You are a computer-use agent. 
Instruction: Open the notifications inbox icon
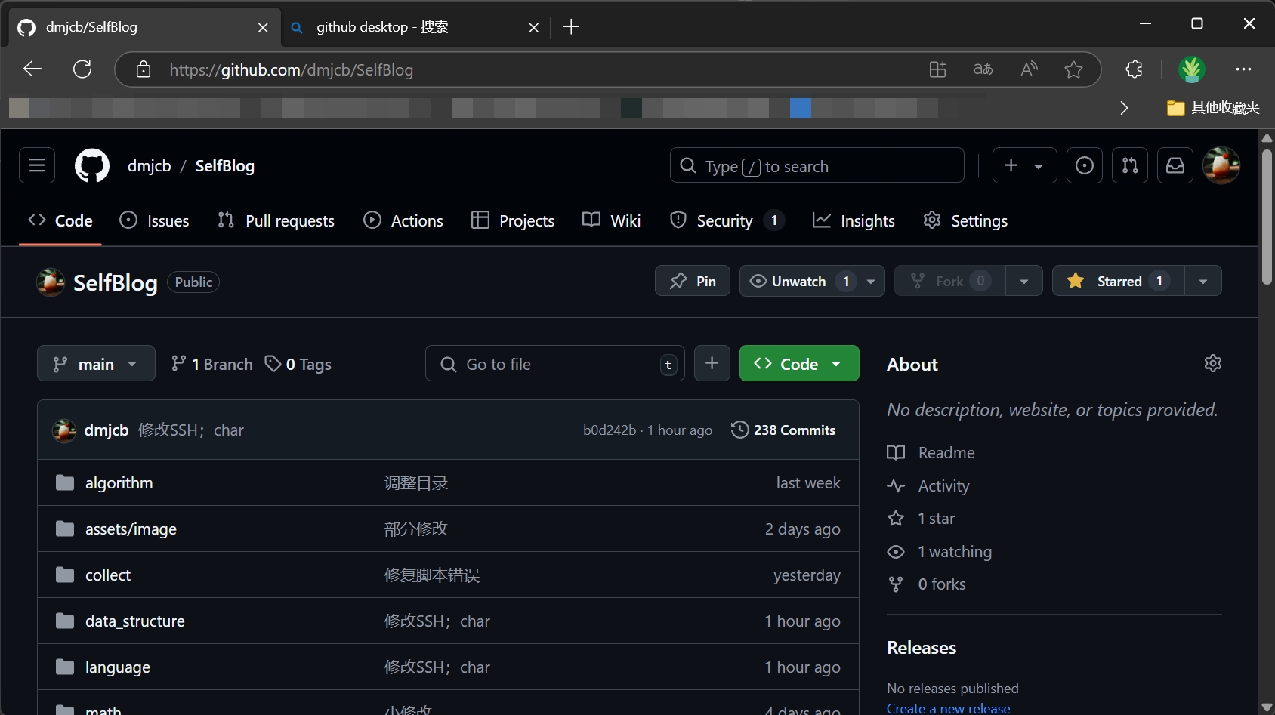[x=1175, y=165]
